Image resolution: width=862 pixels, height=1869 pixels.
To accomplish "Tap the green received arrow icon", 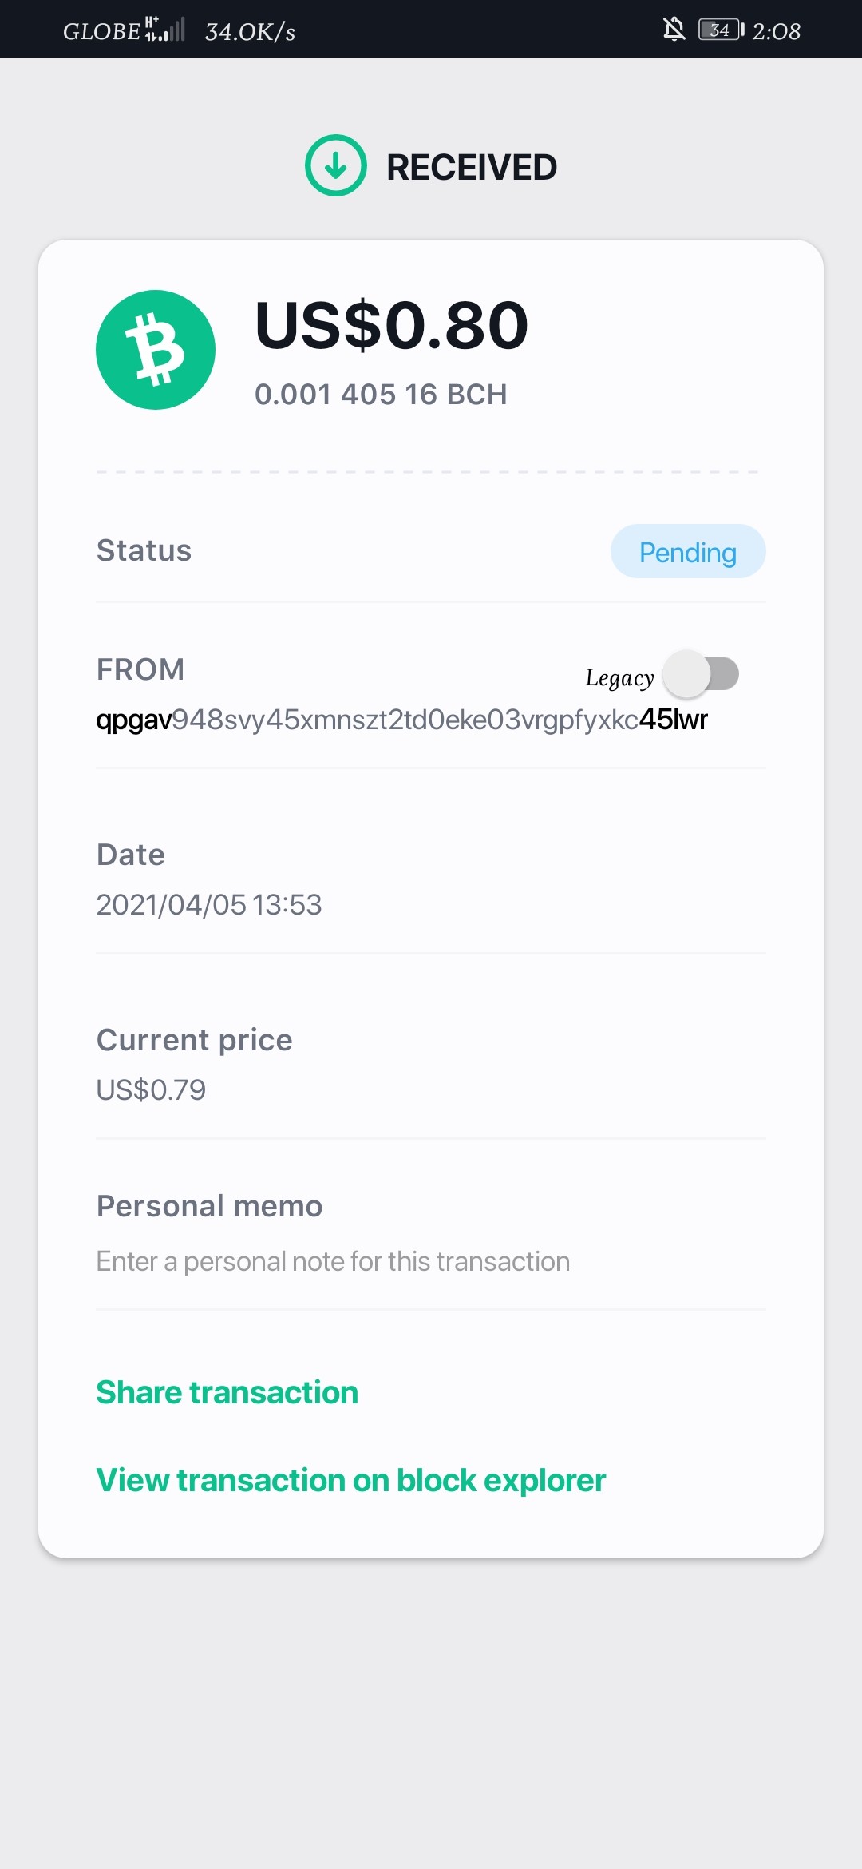I will click(336, 165).
